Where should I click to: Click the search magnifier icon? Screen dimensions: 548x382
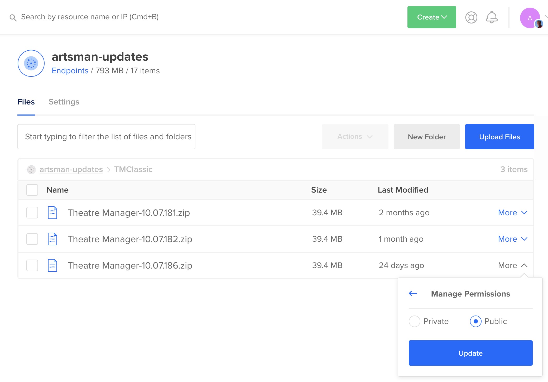(13, 18)
